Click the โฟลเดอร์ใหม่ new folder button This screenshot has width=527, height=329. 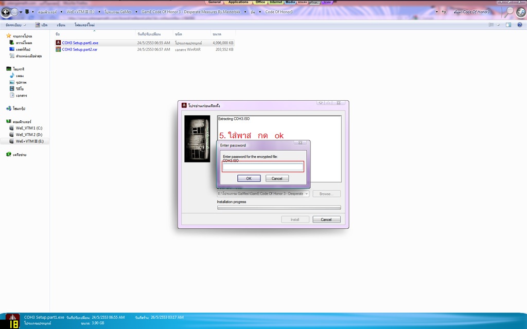84,25
